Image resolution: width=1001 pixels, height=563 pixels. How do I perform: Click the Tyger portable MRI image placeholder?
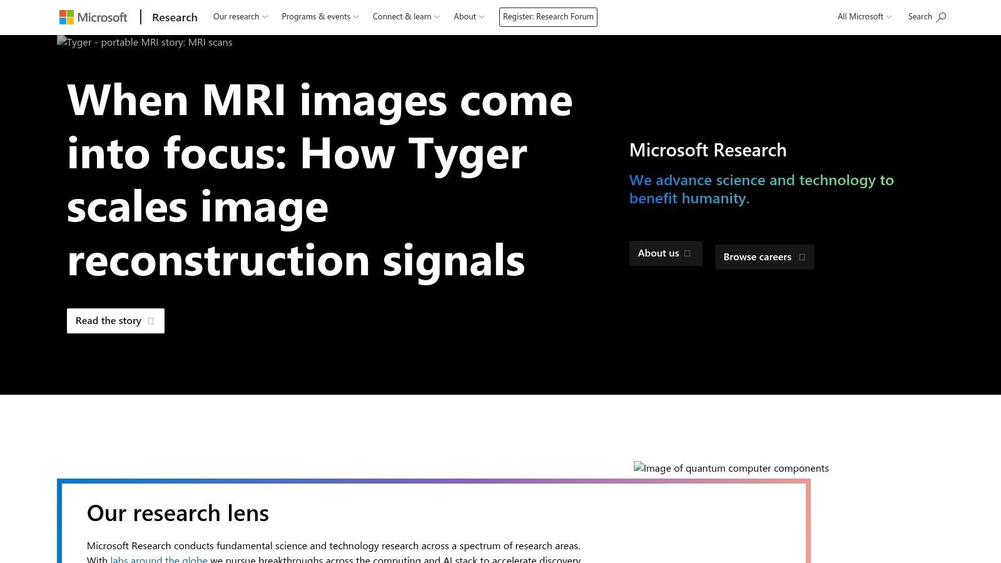pos(145,42)
